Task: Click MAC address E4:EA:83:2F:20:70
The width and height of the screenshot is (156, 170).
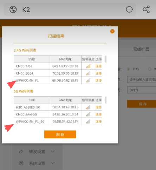Action: pos(65,66)
